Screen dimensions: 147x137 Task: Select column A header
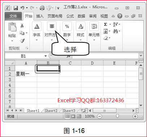coord(26,63)
